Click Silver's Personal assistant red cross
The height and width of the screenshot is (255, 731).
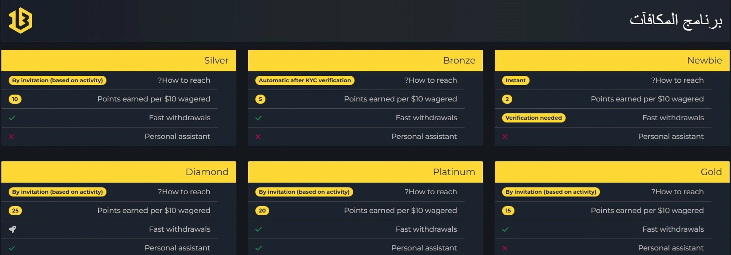11,137
